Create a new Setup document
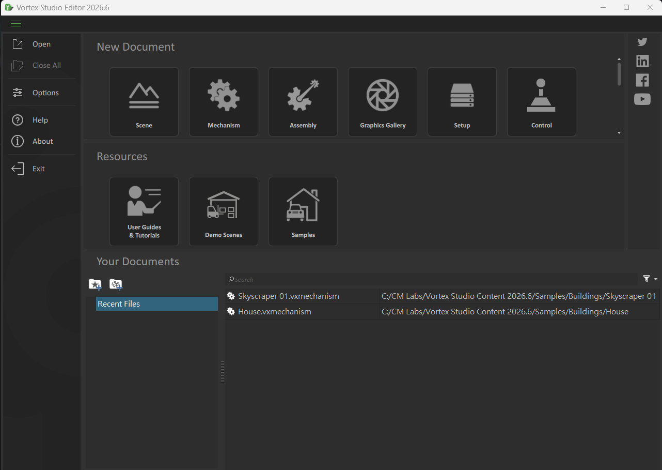This screenshot has width=662, height=470. tap(462, 102)
